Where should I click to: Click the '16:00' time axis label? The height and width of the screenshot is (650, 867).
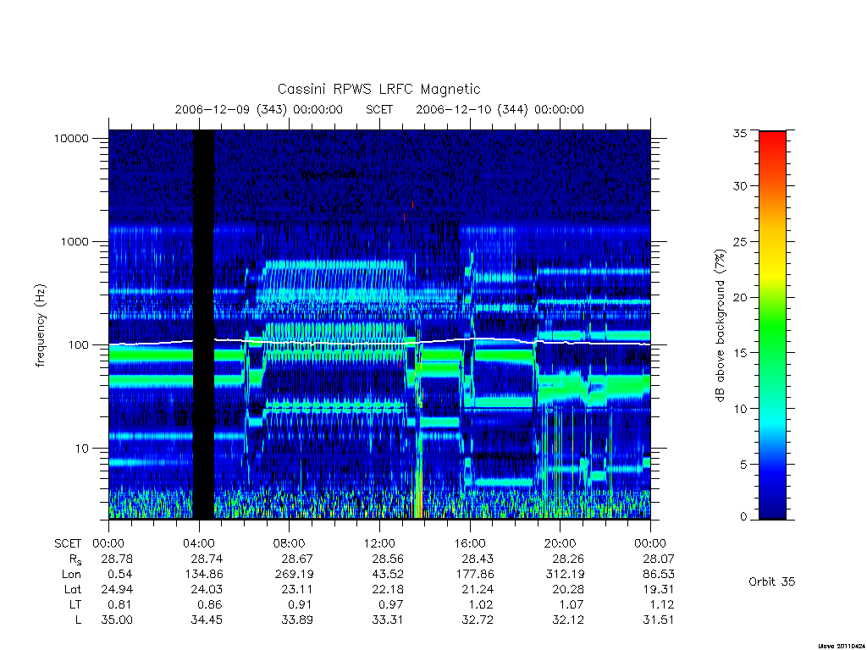(469, 543)
